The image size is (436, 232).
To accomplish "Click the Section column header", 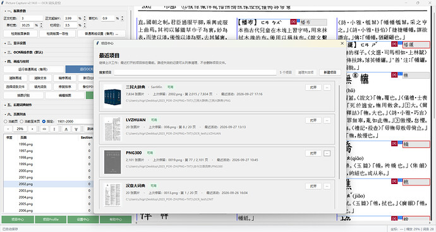I will click(87, 137).
